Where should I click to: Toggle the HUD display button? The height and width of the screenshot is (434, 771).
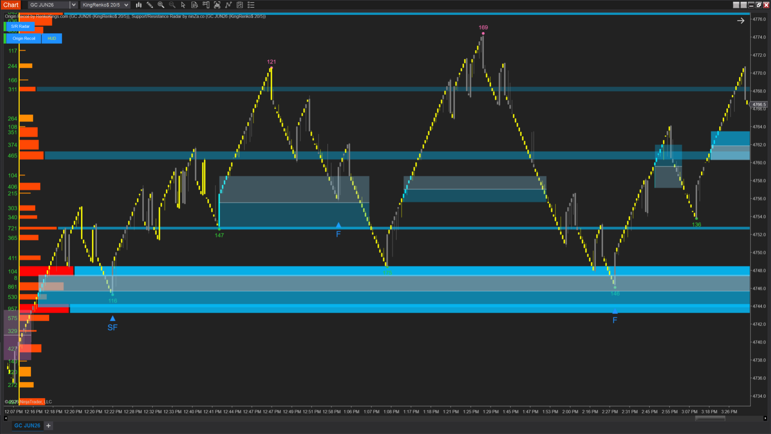(52, 39)
